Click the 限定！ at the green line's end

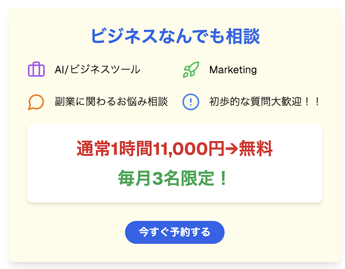[x=205, y=178]
